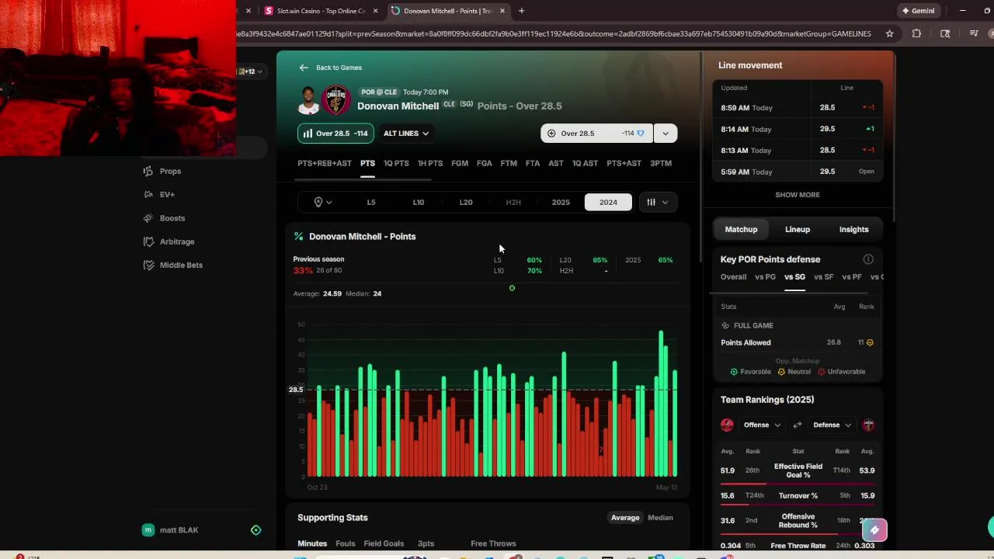Select the L20 game range filter
The image size is (994, 559).
click(466, 202)
